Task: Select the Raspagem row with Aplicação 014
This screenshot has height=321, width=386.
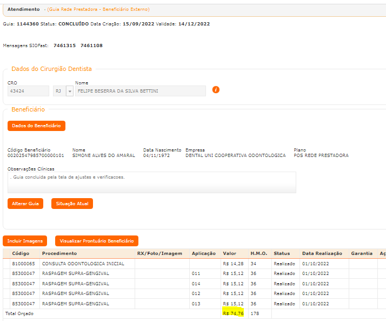Action: [x=75, y=284]
